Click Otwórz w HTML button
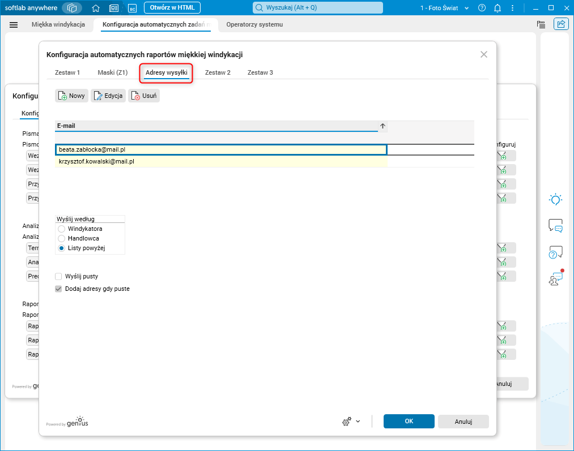This screenshot has width=574, height=451. click(x=172, y=8)
